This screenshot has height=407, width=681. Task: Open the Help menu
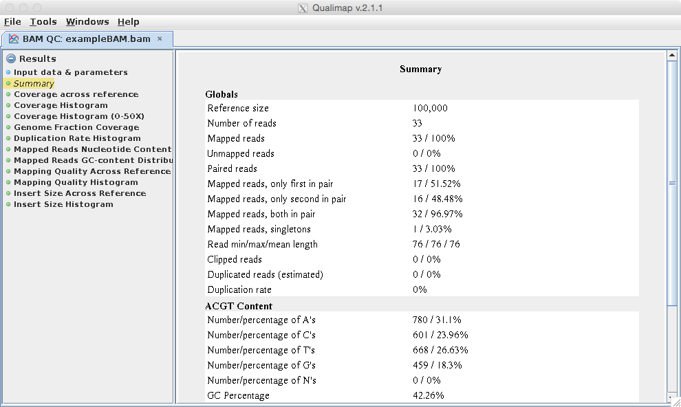(x=128, y=22)
